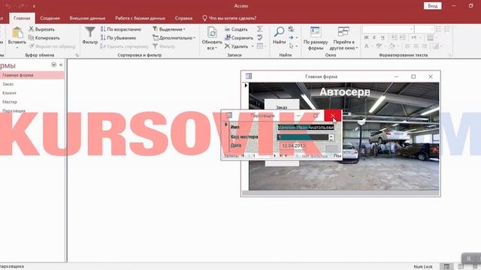Sort descending with По убыванию
Screen dimensions: 481x270
tap(119, 37)
